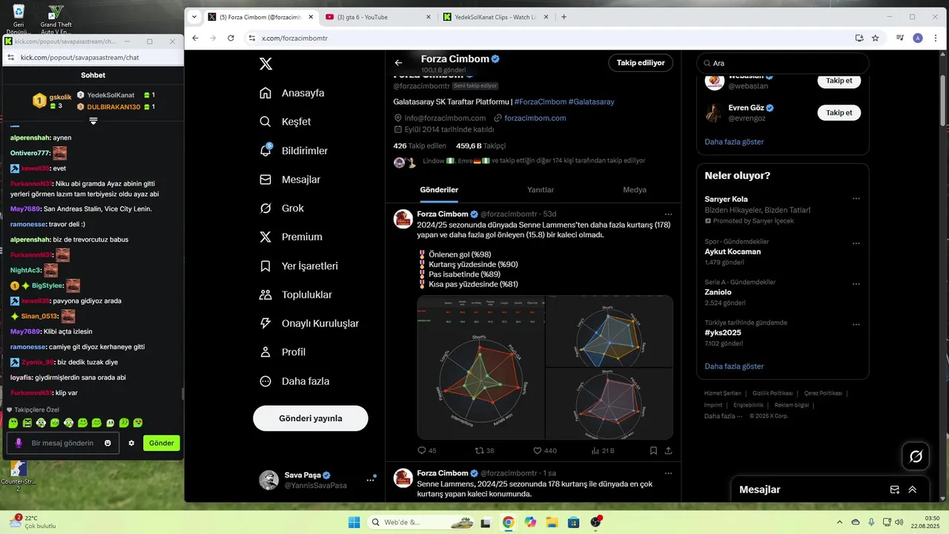Repost the tweet with 38 reposts
Image resolution: width=949 pixels, height=534 pixels.
coord(484,450)
